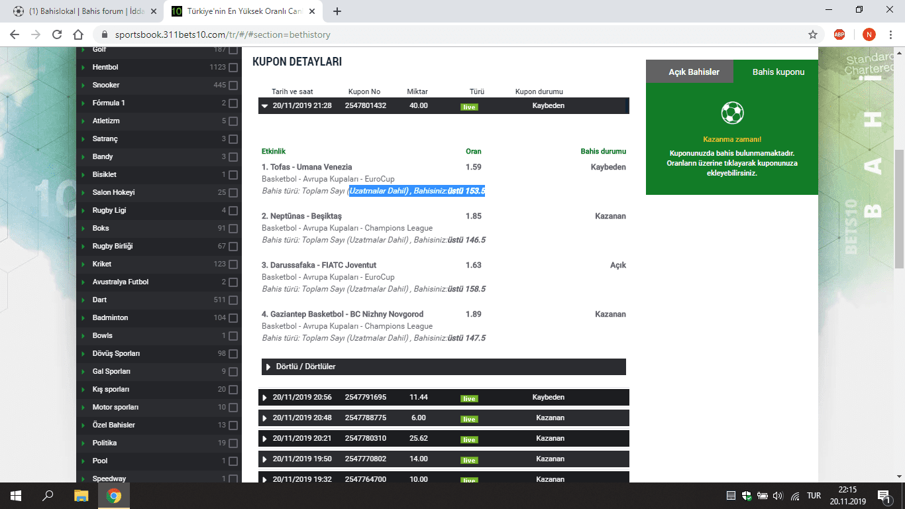Open Chrome three-dot menu
Screen dimensions: 905x509
point(892,34)
